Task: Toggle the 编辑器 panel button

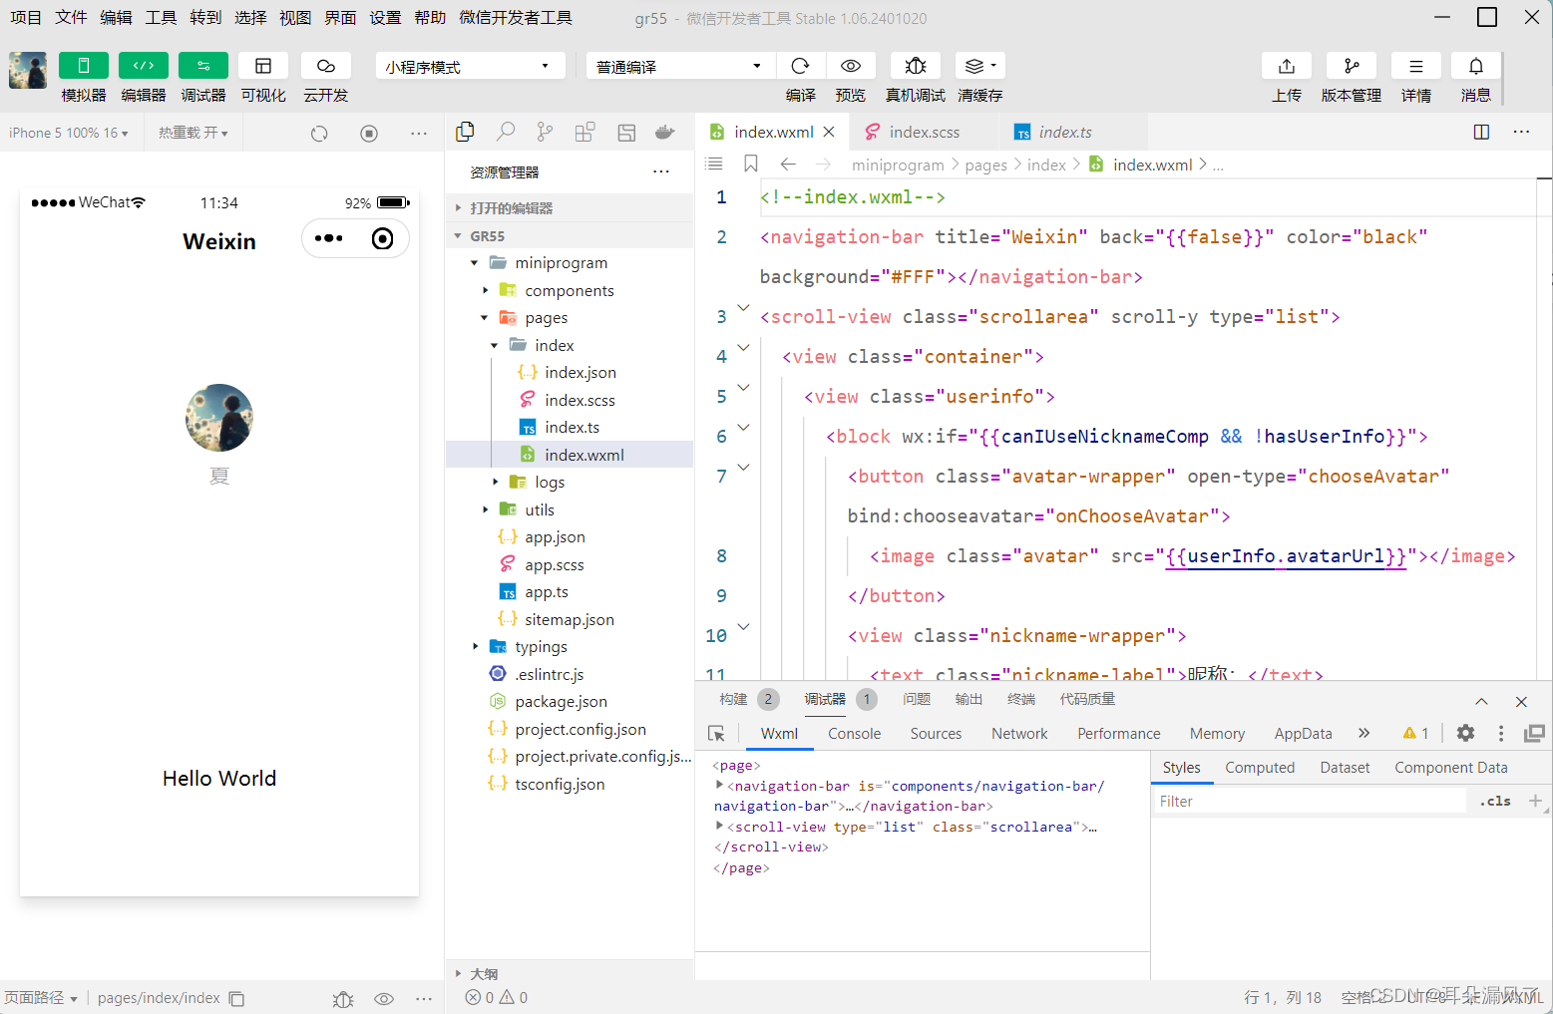Action: [144, 66]
